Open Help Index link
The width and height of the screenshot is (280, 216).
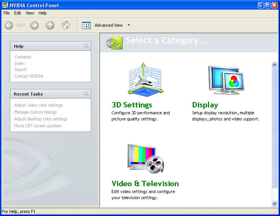[19, 63]
